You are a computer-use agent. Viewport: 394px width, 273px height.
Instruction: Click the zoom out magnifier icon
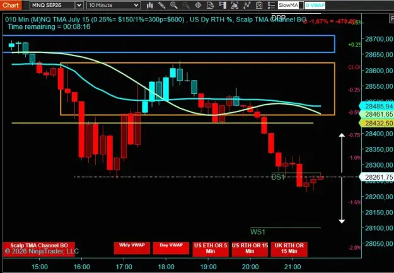186,5
